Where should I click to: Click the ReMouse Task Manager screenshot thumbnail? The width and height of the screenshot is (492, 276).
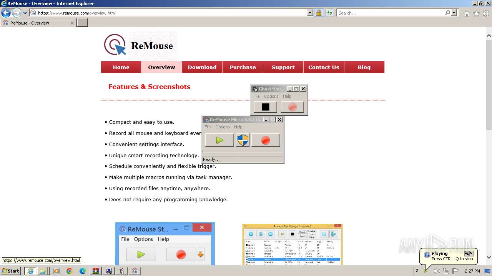click(x=293, y=245)
